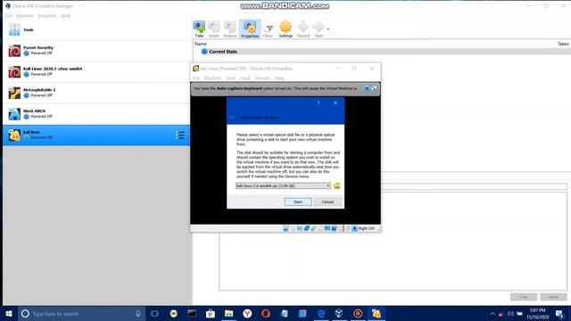Click the Take snapshot toolbar icon

pos(199,29)
